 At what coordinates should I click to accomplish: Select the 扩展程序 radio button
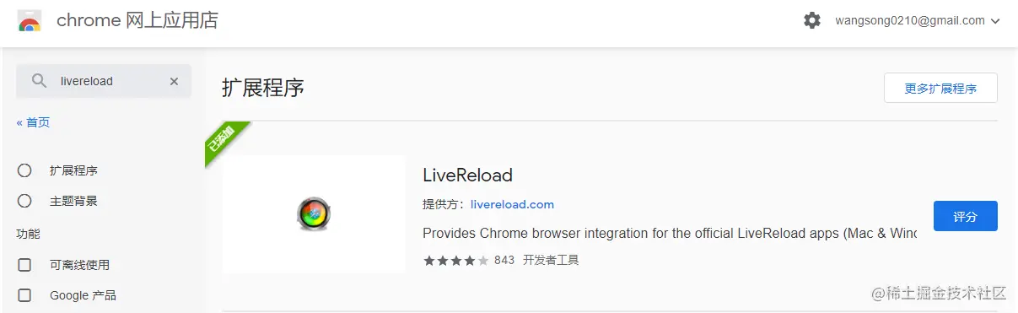pyautogui.click(x=24, y=170)
